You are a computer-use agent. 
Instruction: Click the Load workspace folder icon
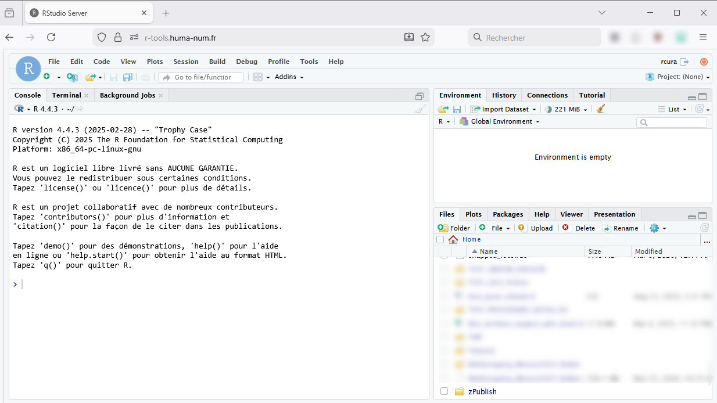(x=443, y=109)
